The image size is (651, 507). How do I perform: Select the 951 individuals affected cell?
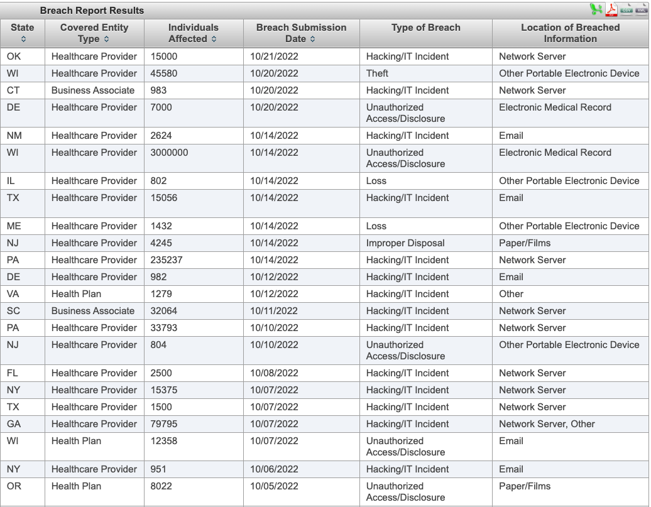pyautogui.click(x=194, y=470)
